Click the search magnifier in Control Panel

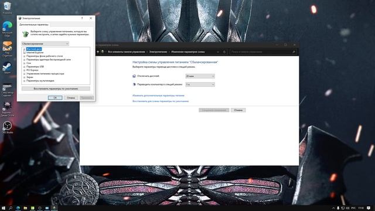294,52
